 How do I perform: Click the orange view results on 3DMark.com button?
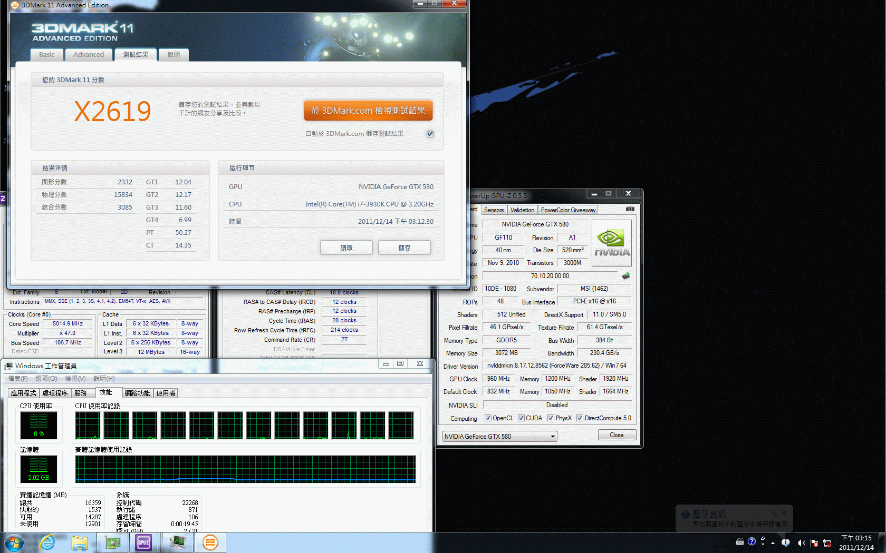(x=368, y=111)
